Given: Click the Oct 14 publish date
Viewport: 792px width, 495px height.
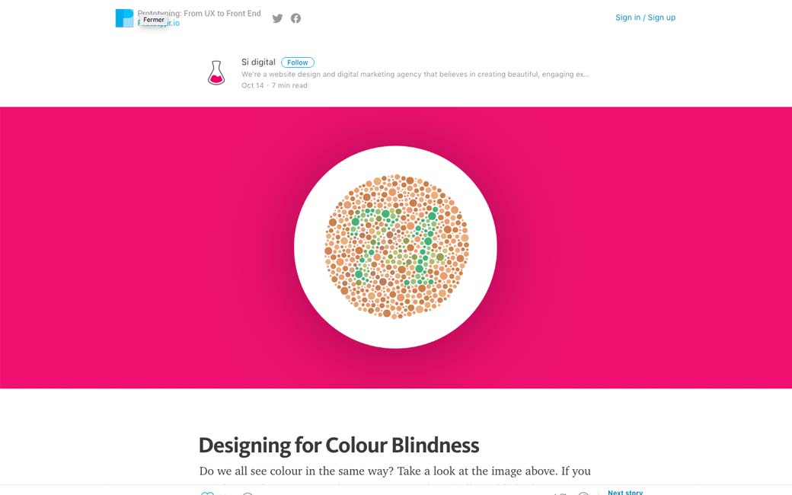Looking at the screenshot, I should coord(252,85).
